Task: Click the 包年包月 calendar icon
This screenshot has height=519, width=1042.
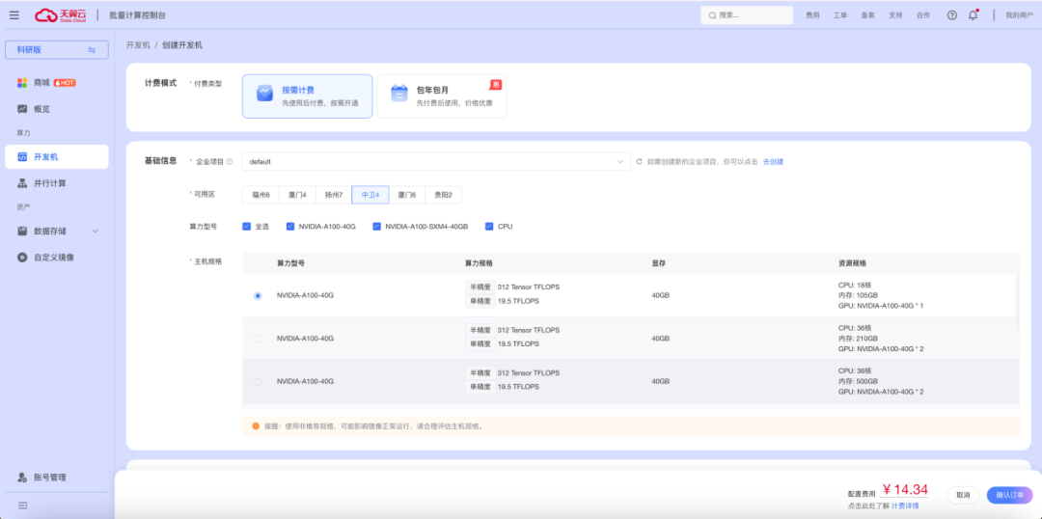Action: 399,93
